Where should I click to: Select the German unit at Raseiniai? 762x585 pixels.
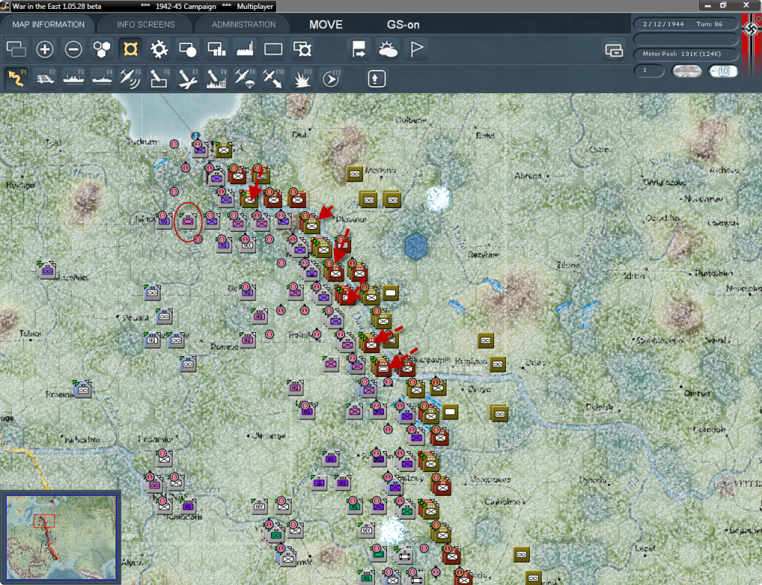point(83,390)
